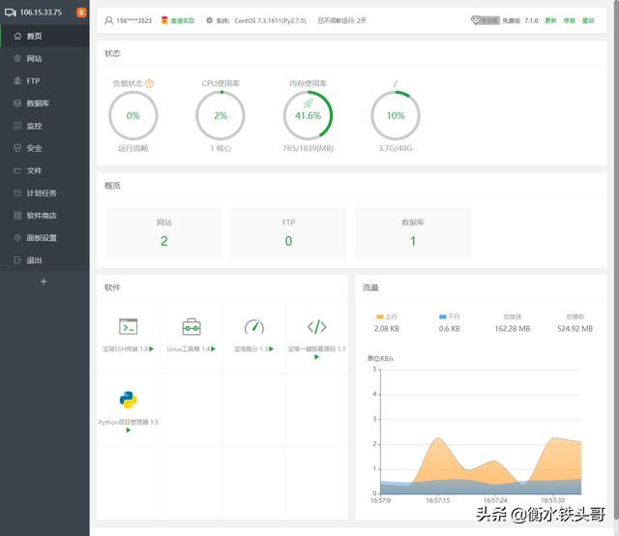Open the 宝塔SSH终端 terminal icon
Viewport: 619px width, 536px height.
[129, 327]
